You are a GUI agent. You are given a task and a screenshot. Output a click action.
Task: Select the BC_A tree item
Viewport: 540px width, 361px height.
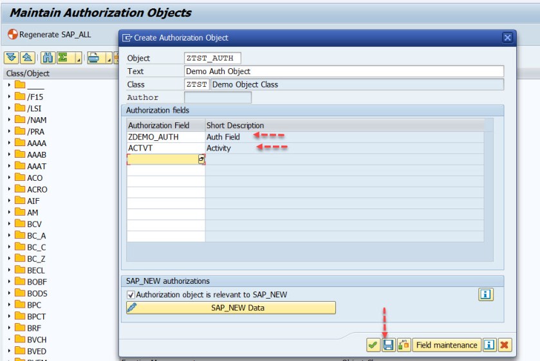point(37,236)
